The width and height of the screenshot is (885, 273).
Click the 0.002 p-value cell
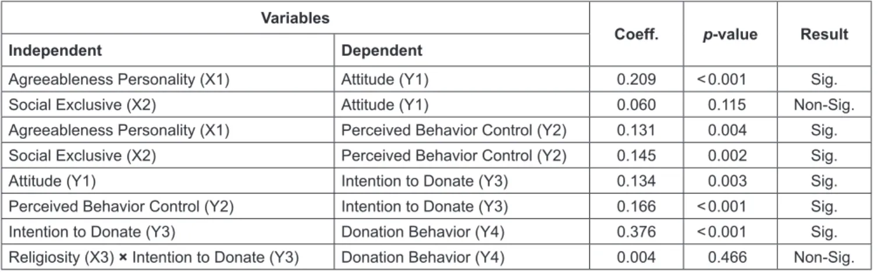pos(731,156)
